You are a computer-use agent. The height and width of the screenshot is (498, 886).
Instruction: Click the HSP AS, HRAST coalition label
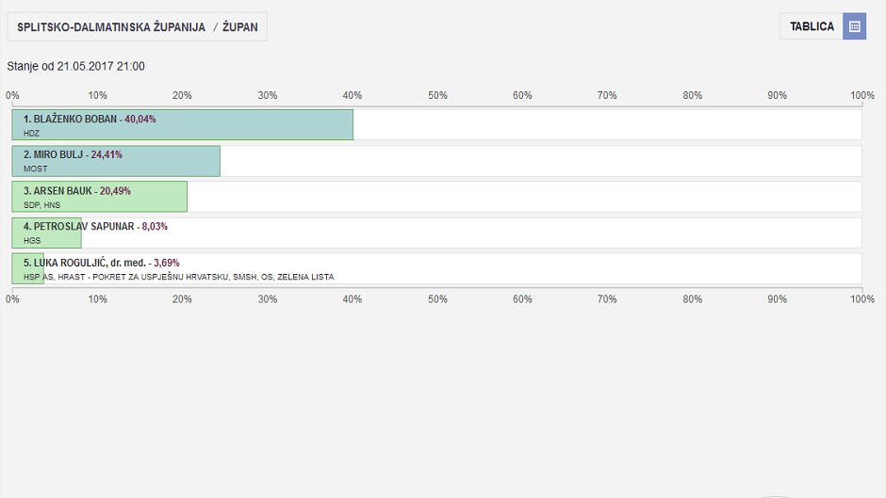pos(178,277)
